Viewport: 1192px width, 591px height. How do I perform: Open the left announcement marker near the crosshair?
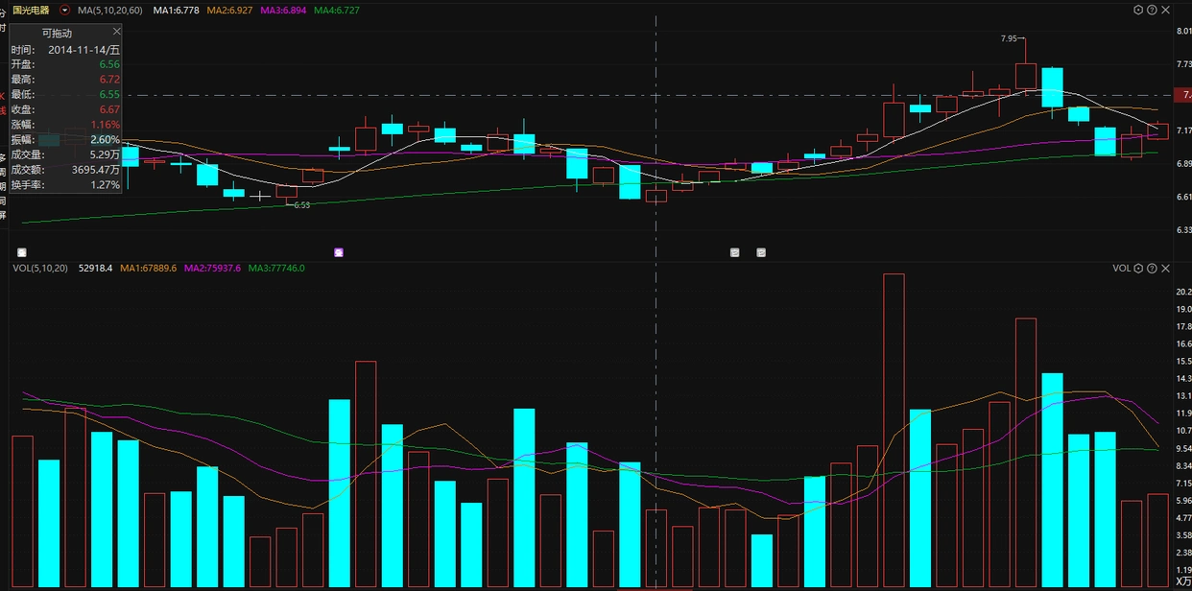734,252
